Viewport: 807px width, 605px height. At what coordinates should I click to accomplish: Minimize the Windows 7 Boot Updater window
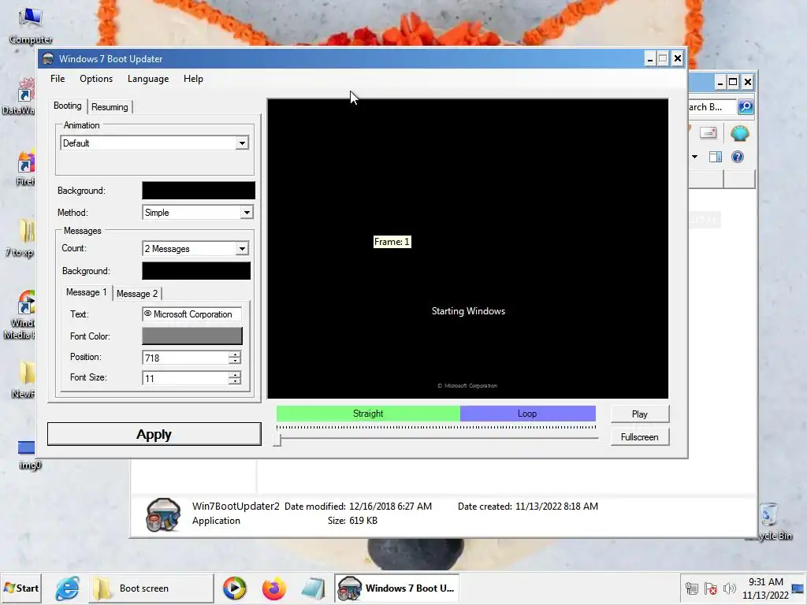[650, 58]
